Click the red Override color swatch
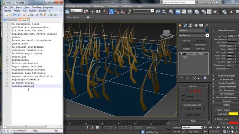The width and height of the screenshot is (239, 134). [x=233, y=122]
